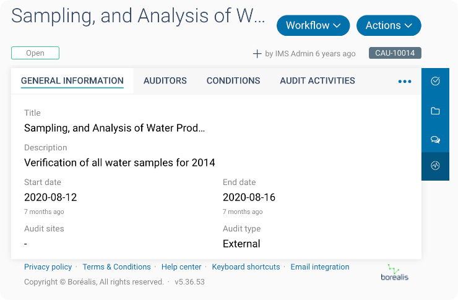Image resolution: width=458 pixels, height=300 pixels.
Task: Expand the Workflow dropdown
Action: (313, 25)
